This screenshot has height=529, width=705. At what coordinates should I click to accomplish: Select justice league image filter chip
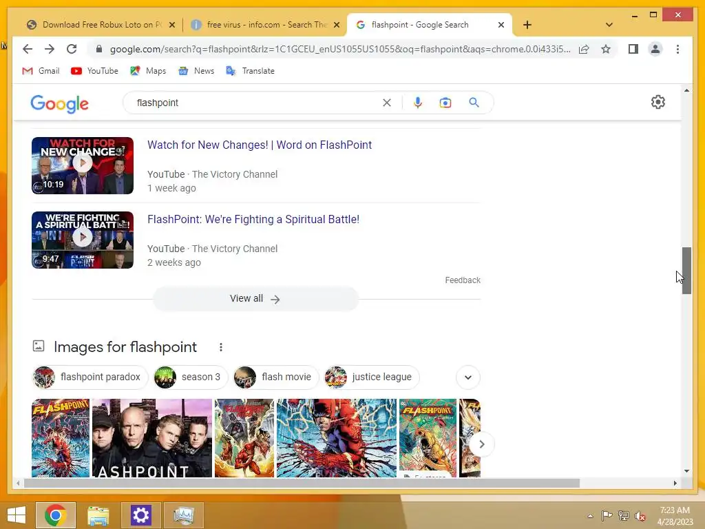coord(371,377)
